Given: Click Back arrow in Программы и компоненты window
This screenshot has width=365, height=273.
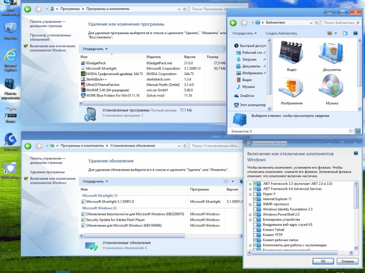Looking at the screenshot, I should tap(27, 9).
